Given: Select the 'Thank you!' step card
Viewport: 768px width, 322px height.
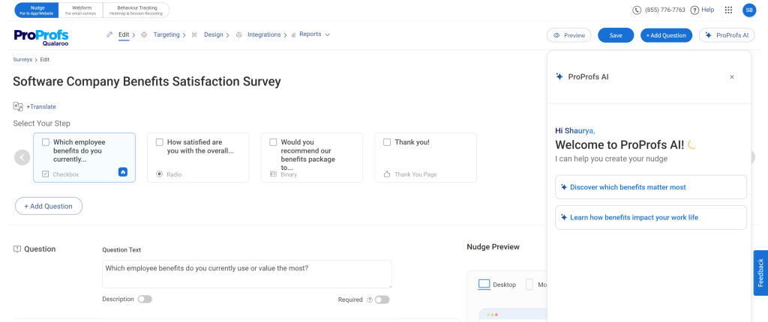Looking at the screenshot, I should [x=425, y=157].
